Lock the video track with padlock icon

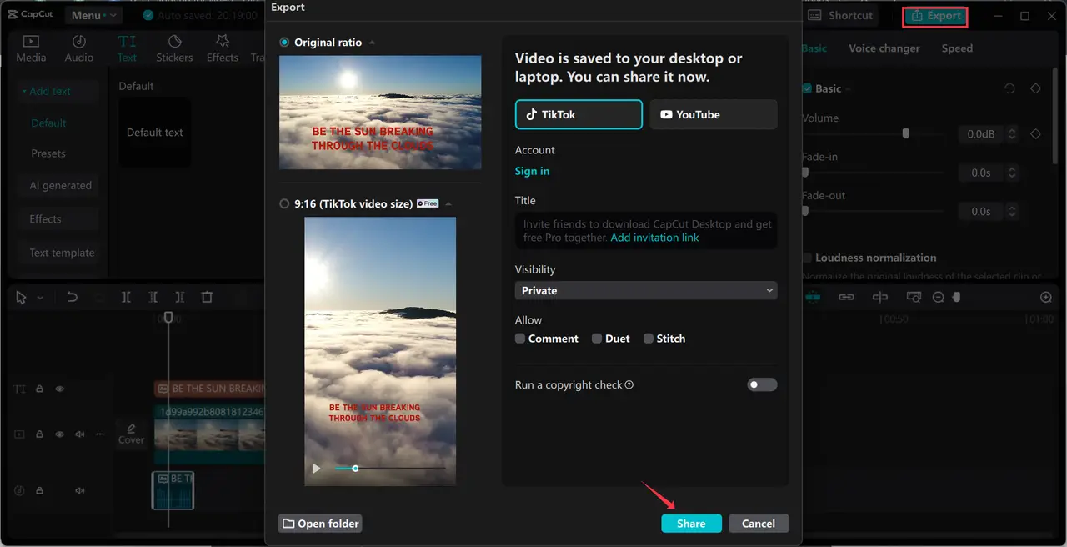point(39,434)
